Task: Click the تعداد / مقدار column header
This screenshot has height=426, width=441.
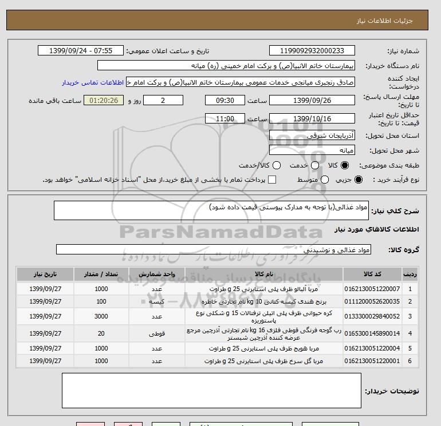Action: coord(101,274)
